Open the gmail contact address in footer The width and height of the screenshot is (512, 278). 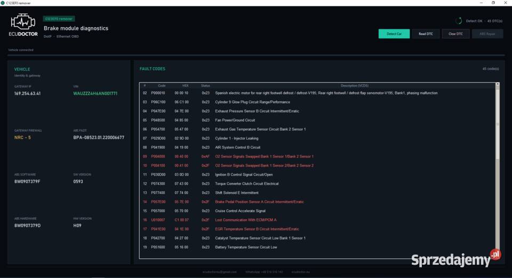point(219,272)
